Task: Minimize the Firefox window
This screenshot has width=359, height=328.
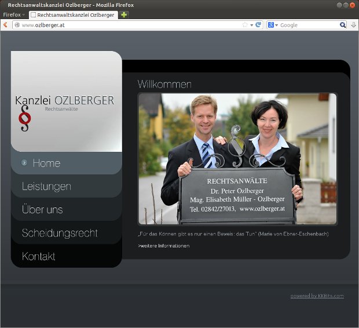Action: pyautogui.click(x=339, y=5)
